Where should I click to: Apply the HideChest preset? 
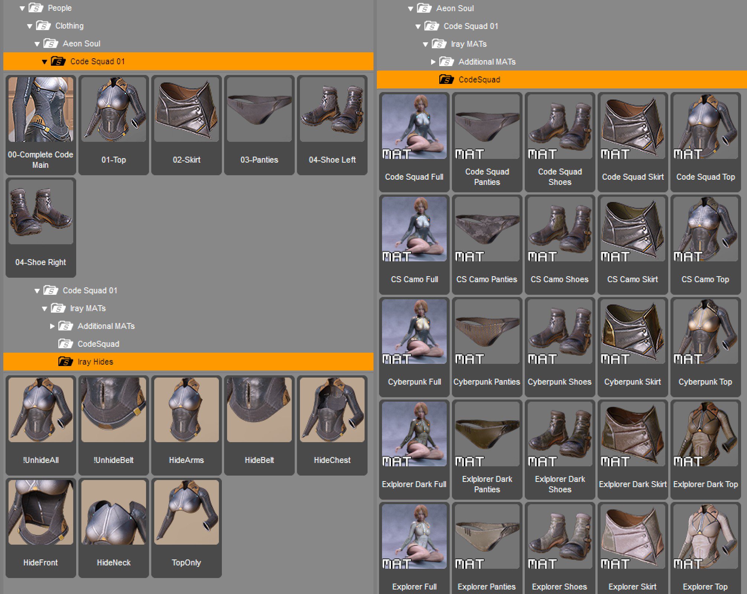[332, 425]
